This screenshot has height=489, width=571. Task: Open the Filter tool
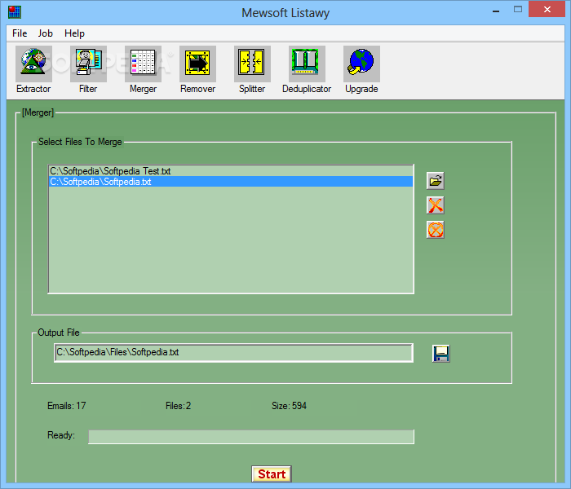[x=88, y=64]
